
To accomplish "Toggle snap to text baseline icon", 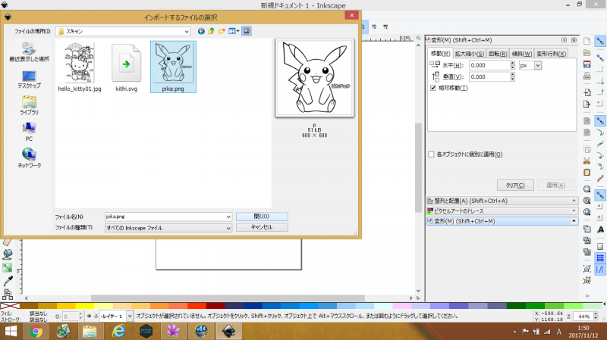I will (600, 229).
